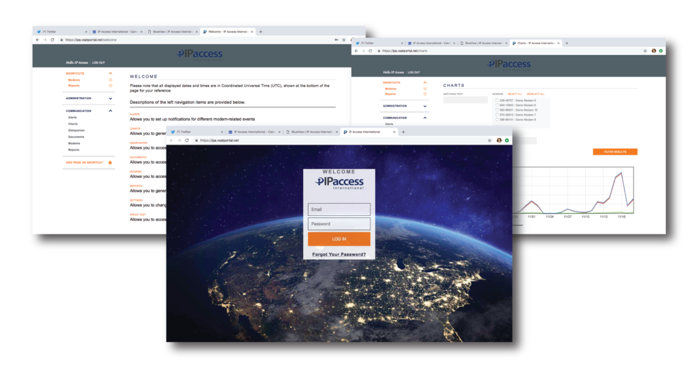The image size is (696, 368).
Task: Check Demo Modem 6 checkbox in Charts
Action: pos(497,105)
